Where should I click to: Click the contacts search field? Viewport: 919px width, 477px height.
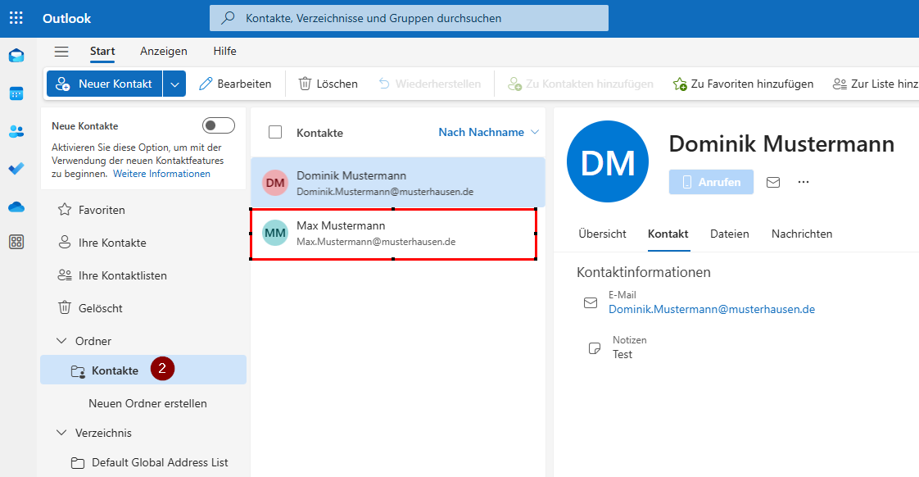pyautogui.click(x=409, y=18)
